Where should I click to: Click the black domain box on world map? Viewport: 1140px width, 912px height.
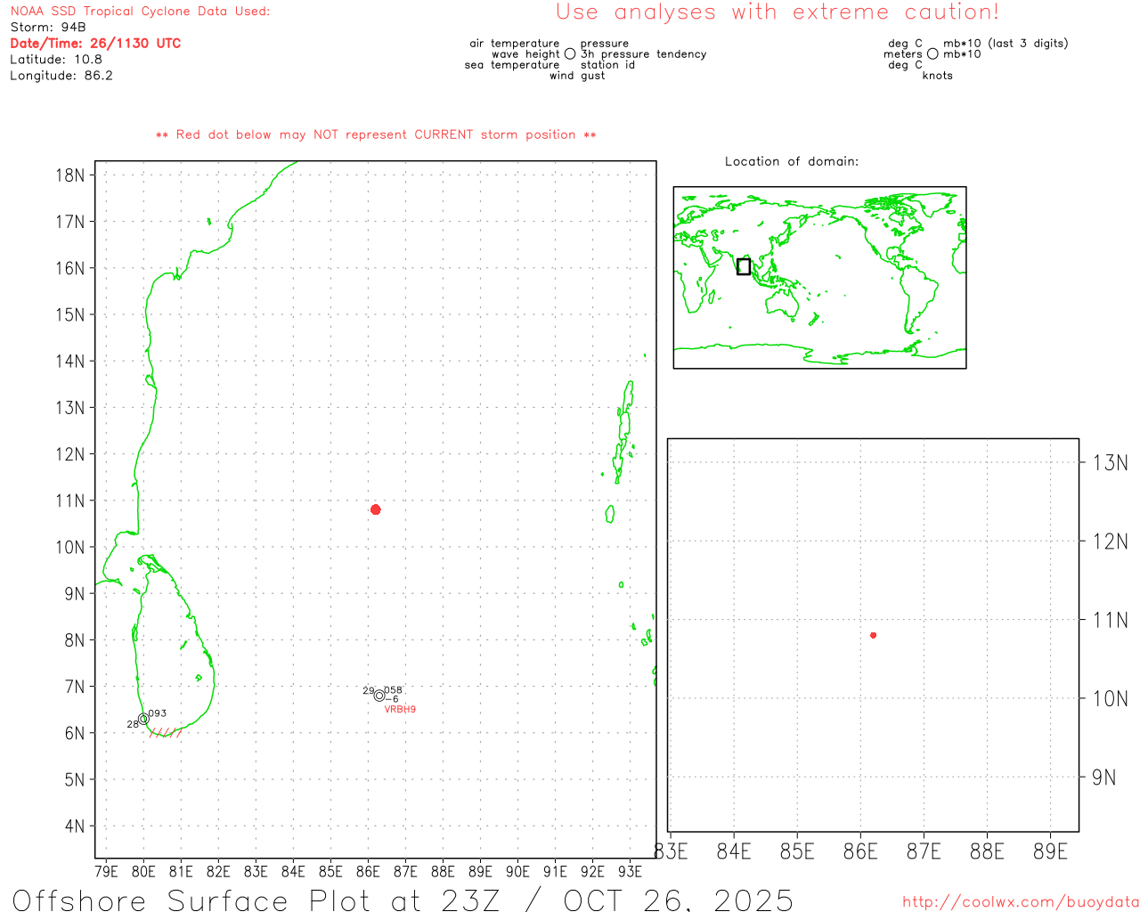pos(744,266)
